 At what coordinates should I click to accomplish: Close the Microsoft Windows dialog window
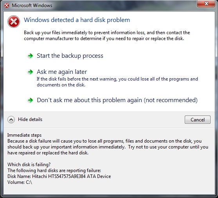(x=206, y=4)
